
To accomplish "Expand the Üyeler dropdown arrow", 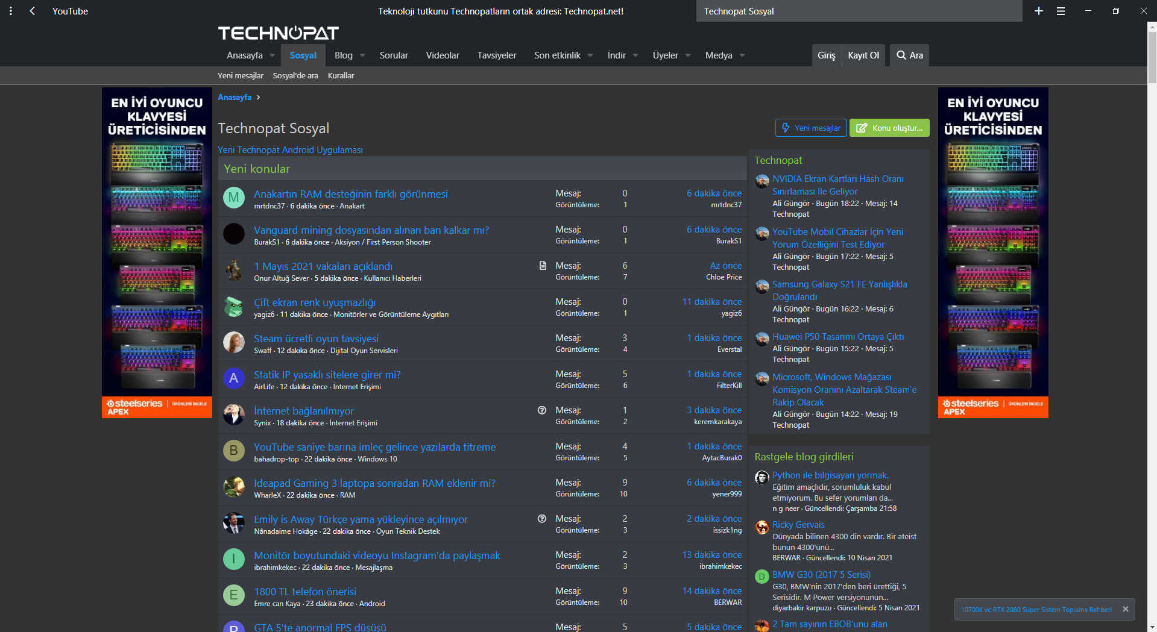I will (688, 55).
